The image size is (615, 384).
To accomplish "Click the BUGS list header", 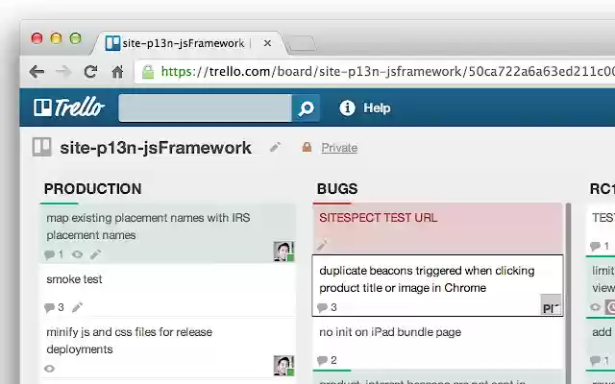I will 337,189.
